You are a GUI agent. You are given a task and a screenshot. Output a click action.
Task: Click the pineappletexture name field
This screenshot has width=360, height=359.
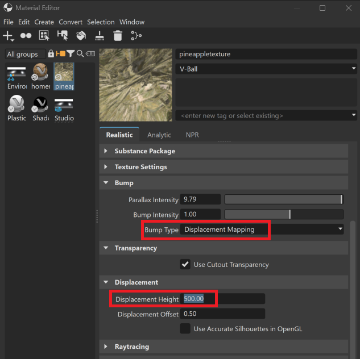click(266, 54)
